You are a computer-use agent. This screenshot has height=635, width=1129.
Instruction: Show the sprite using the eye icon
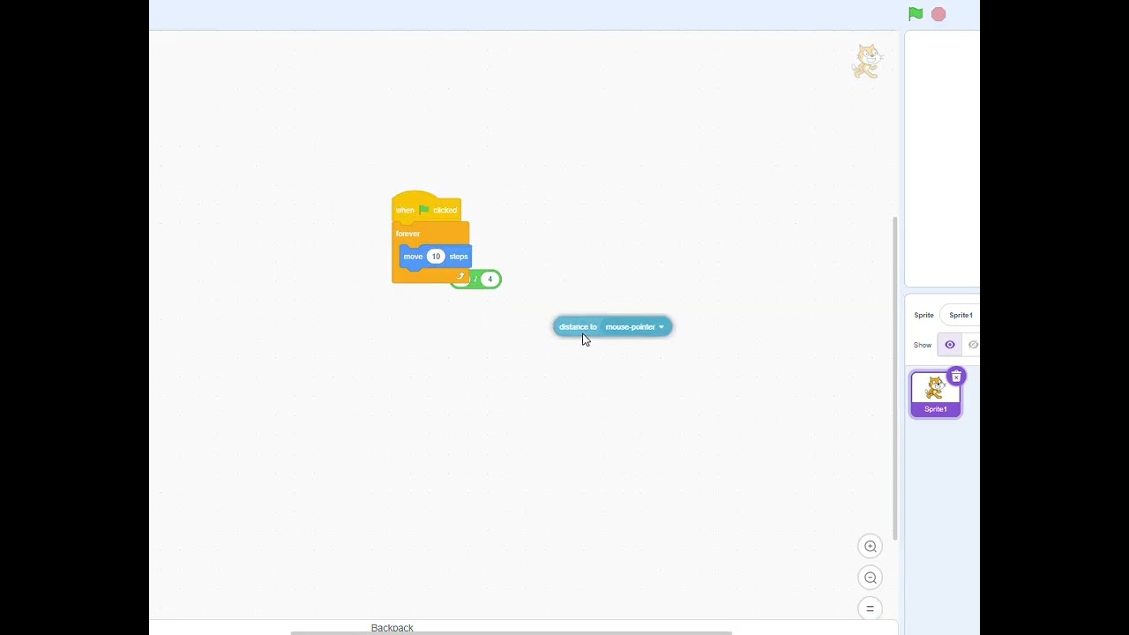(950, 345)
